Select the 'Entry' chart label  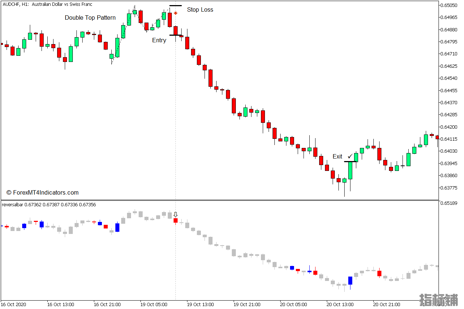(159, 40)
